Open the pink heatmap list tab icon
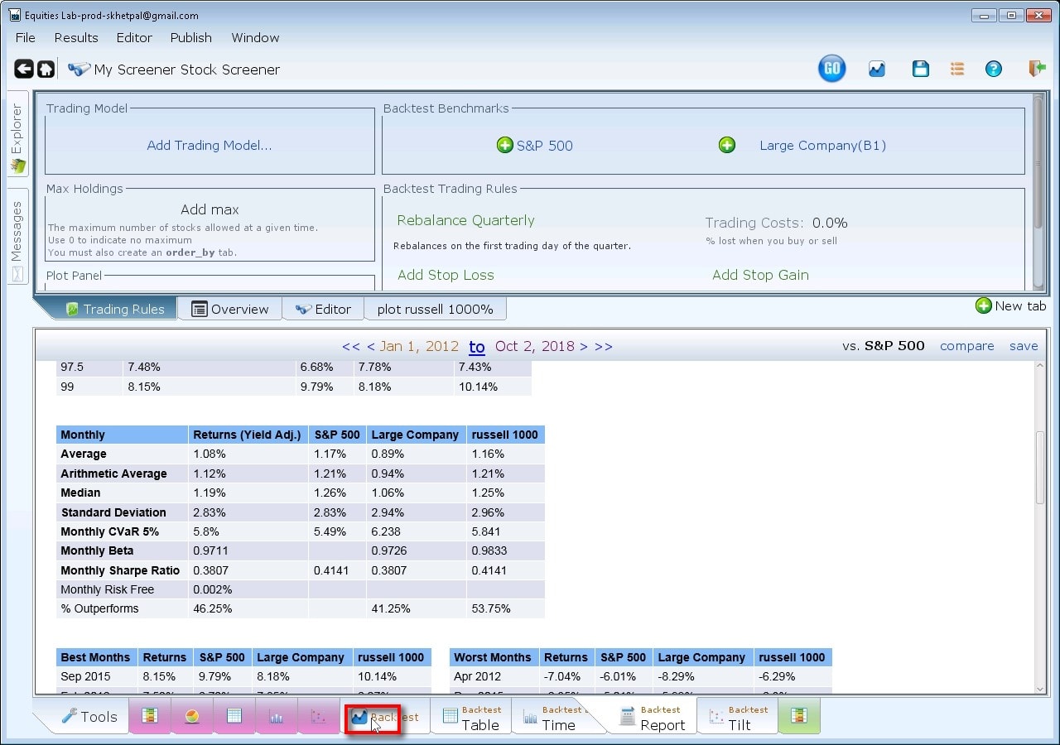1060x745 pixels. 150,716
